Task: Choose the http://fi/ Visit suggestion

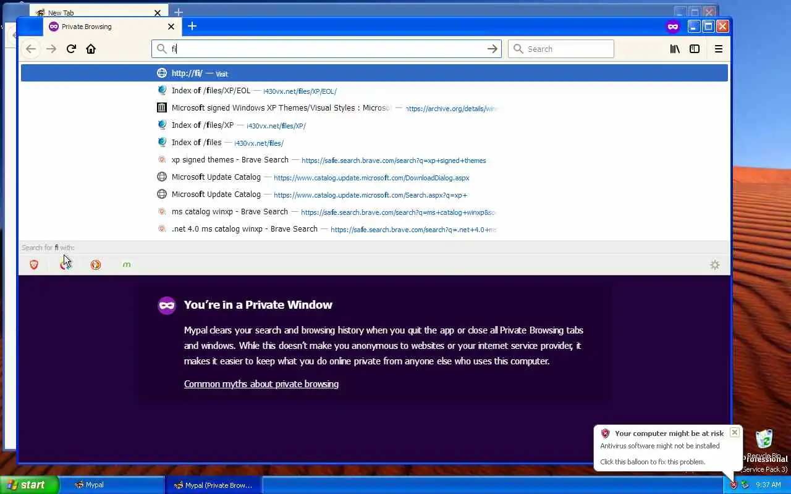Action: [x=374, y=73]
